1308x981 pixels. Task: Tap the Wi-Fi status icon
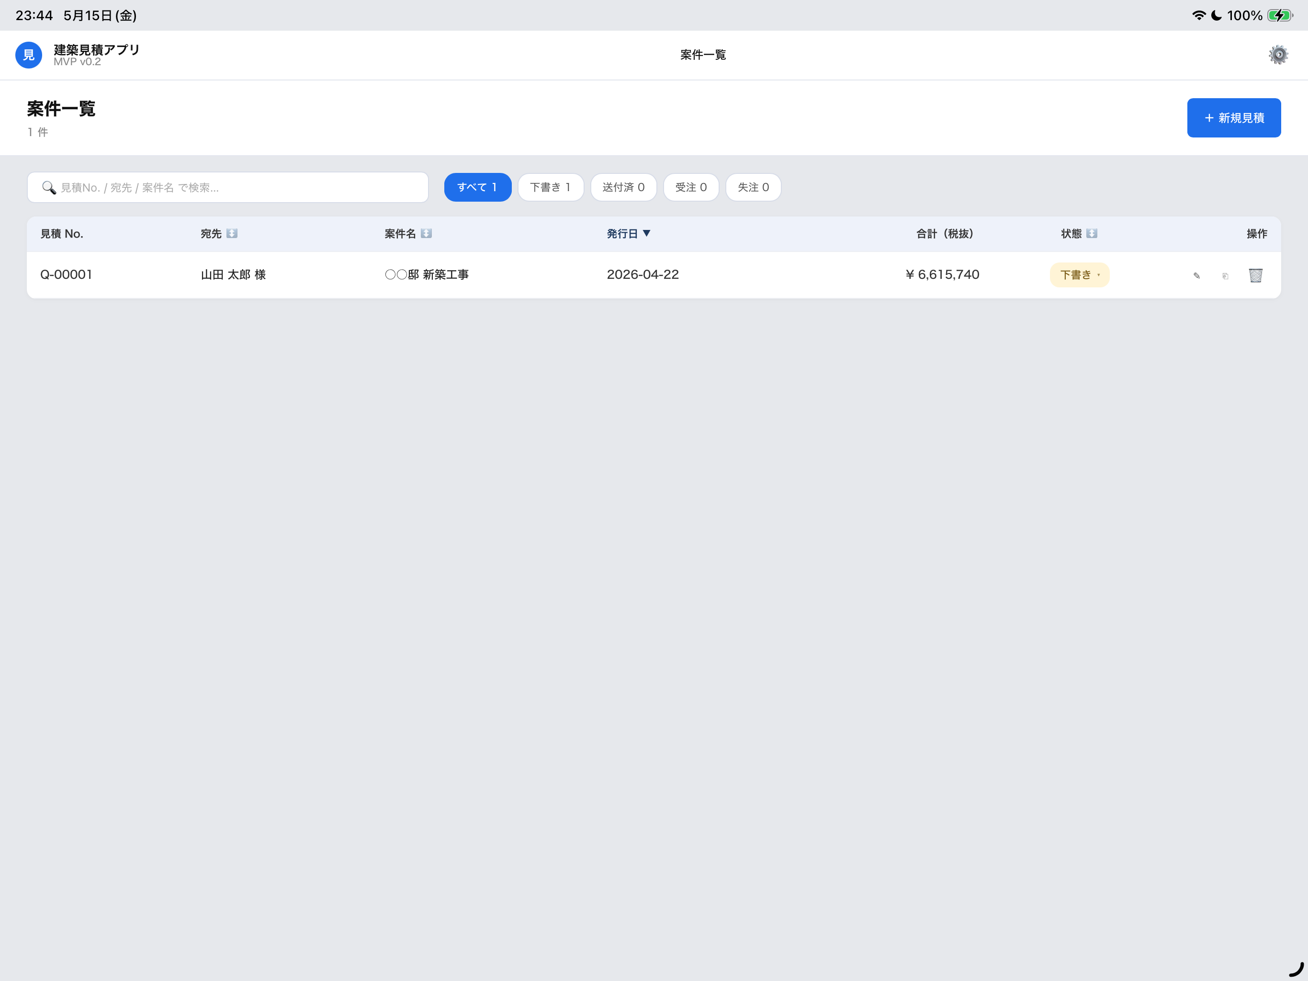(1199, 15)
